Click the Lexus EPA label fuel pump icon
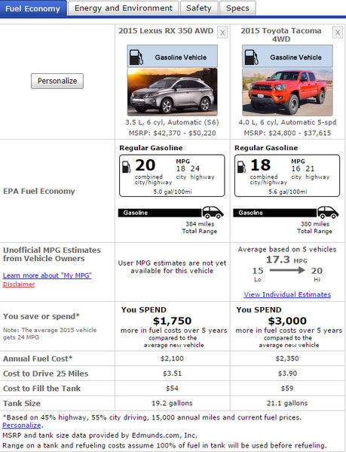Image resolution: width=346 pixels, height=452 pixels. click(x=126, y=167)
